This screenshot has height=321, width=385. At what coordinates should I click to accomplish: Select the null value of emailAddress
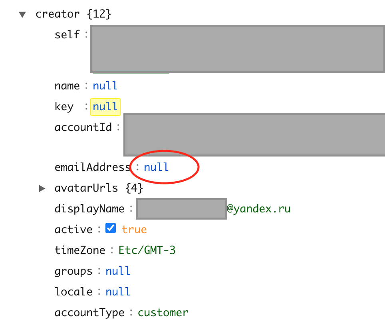[156, 167]
